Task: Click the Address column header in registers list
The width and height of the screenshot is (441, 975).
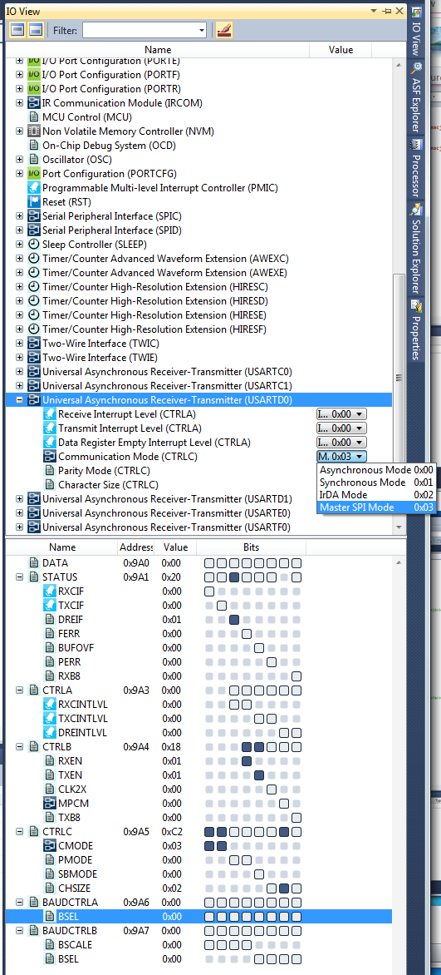Action: point(136,548)
